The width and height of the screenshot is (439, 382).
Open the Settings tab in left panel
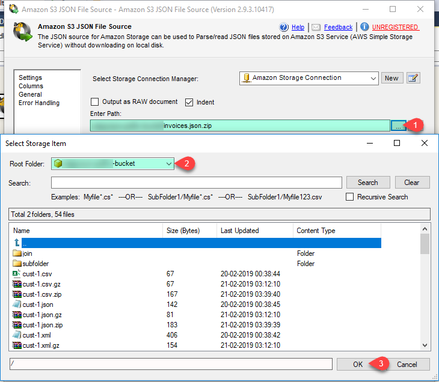30,77
